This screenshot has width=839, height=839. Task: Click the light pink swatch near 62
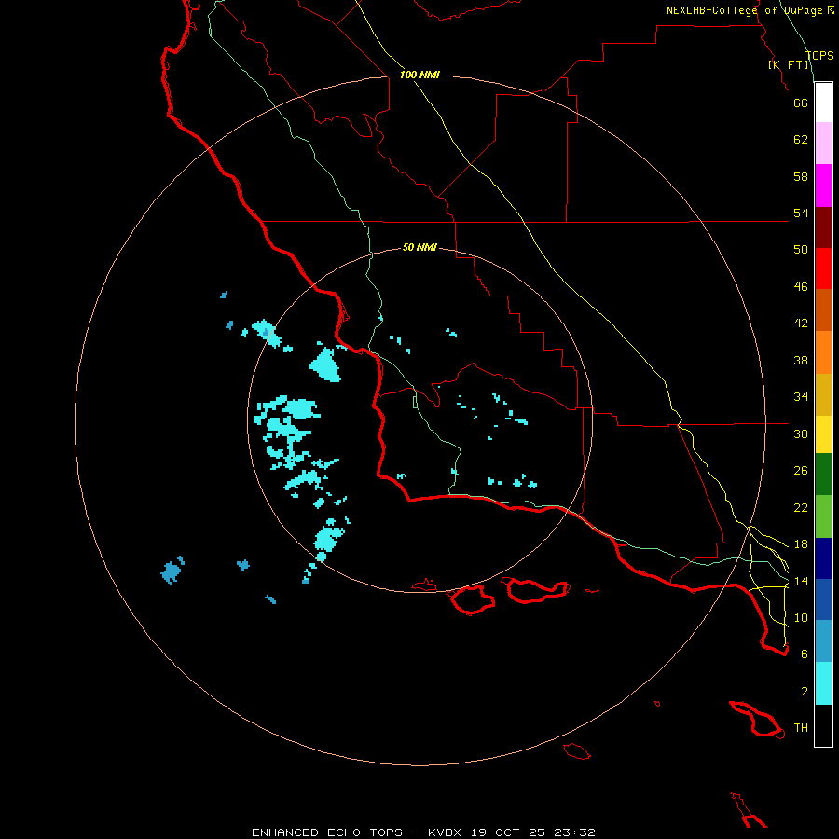(823, 143)
